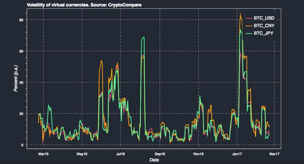Select the May16 tick label
Screen dimensions: 304x164
tap(81, 154)
